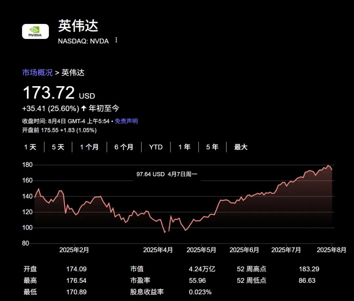The height and width of the screenshot is (301, 354).
Task: Select the 1天 time range tab
Action: coord(30,147)
